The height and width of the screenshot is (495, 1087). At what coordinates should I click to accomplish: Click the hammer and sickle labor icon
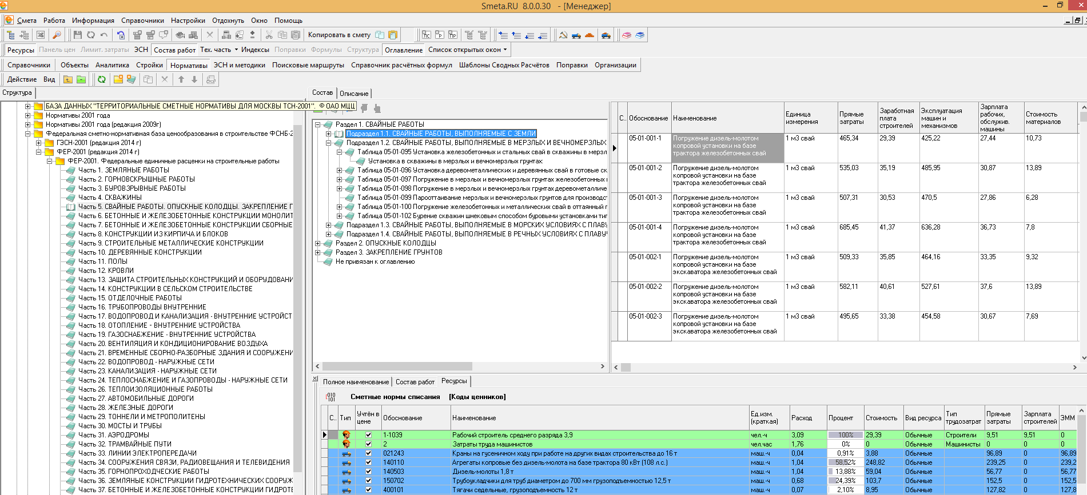click(x=563, y=35)
